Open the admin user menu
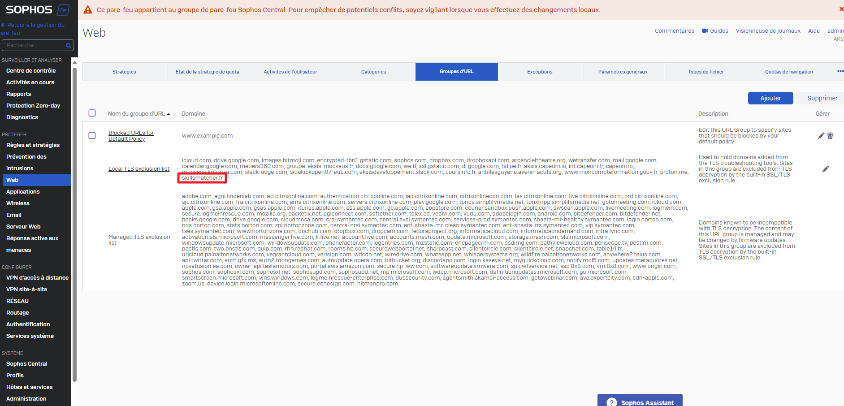This screenshot has width=844, height=406. click(835, 31)
